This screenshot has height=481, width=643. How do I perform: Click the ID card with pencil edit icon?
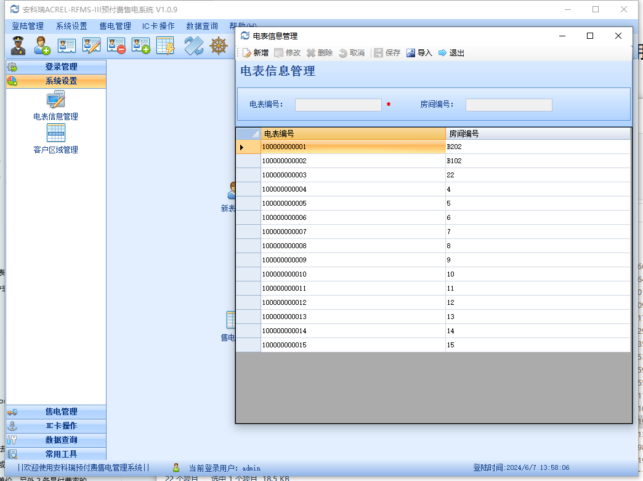(91, 46)
